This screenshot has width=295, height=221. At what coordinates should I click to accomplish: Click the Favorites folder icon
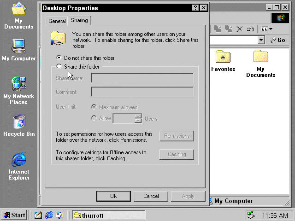223,58
